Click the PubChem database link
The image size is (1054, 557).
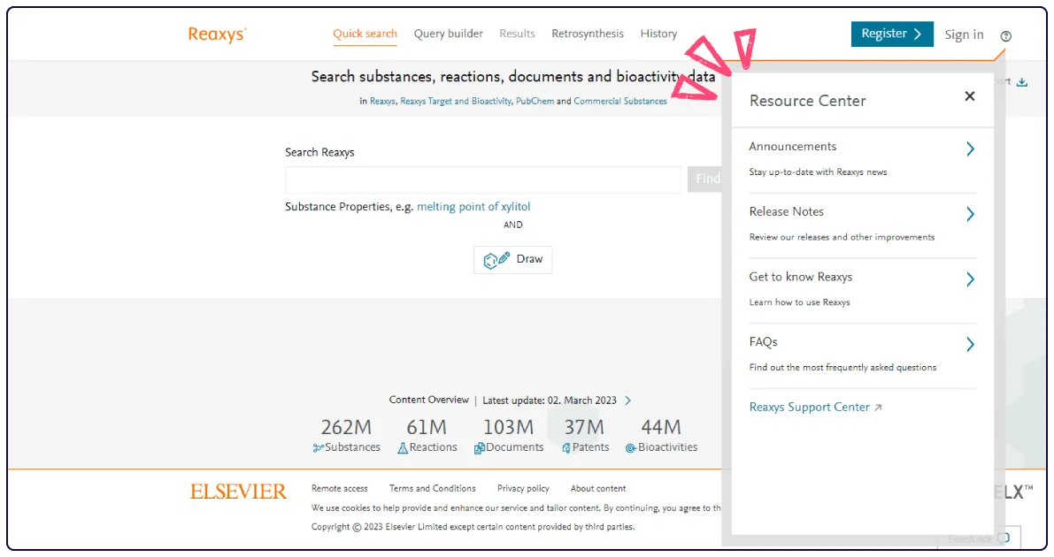(x=535, y=102)
